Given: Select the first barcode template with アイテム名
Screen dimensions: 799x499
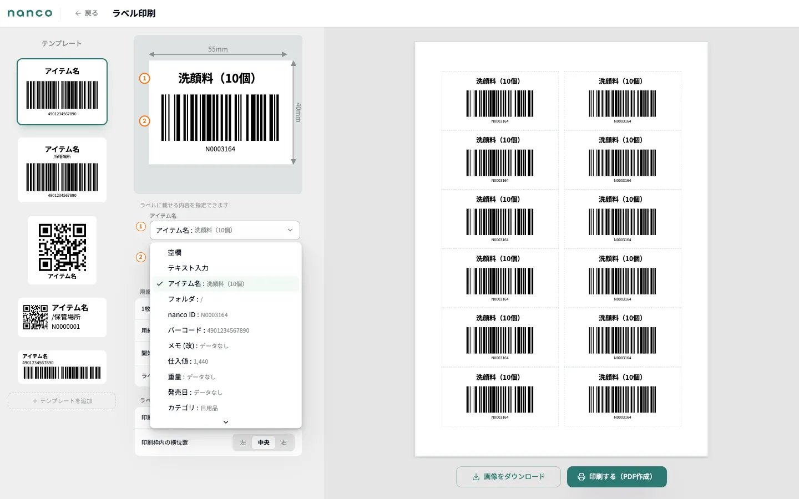Looking at the screenshot, I should [x=62, y=91].
